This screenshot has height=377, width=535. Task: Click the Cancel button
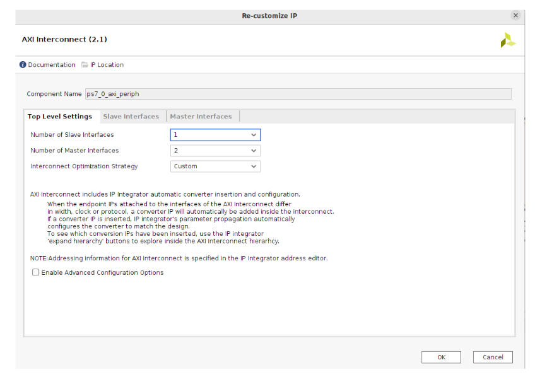coord(493,357)
